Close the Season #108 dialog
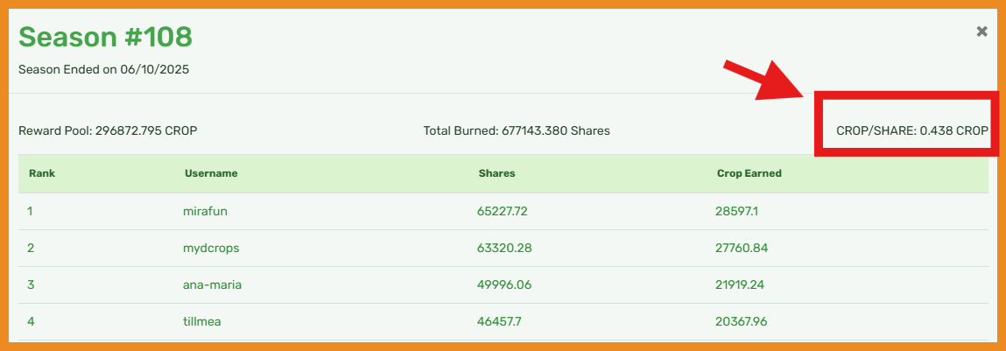 click(x=981, y=32)
